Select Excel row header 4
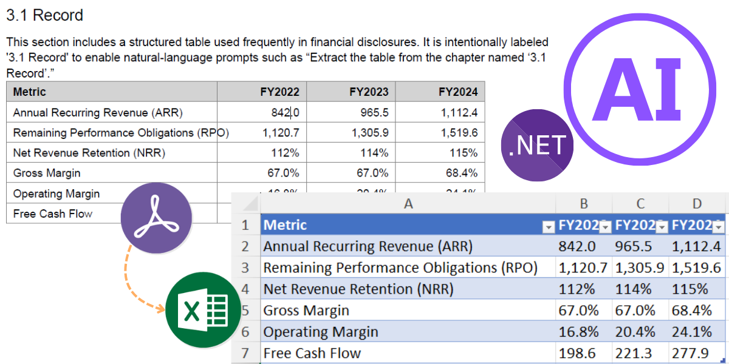This screenshot has width=729, height=364. [x=245, y=289]
